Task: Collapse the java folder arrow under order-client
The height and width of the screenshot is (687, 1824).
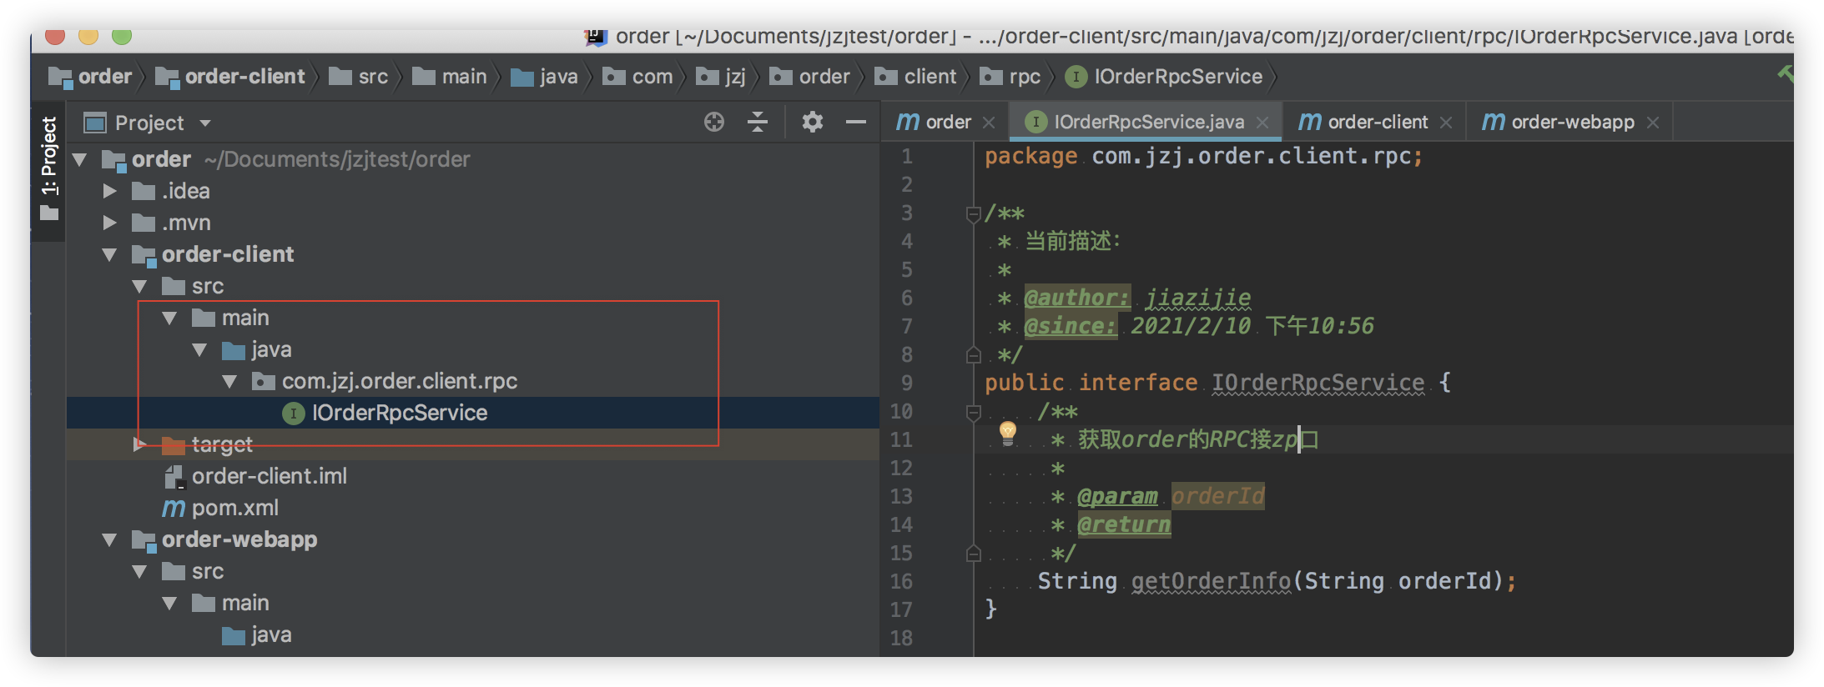Action: 199,350
